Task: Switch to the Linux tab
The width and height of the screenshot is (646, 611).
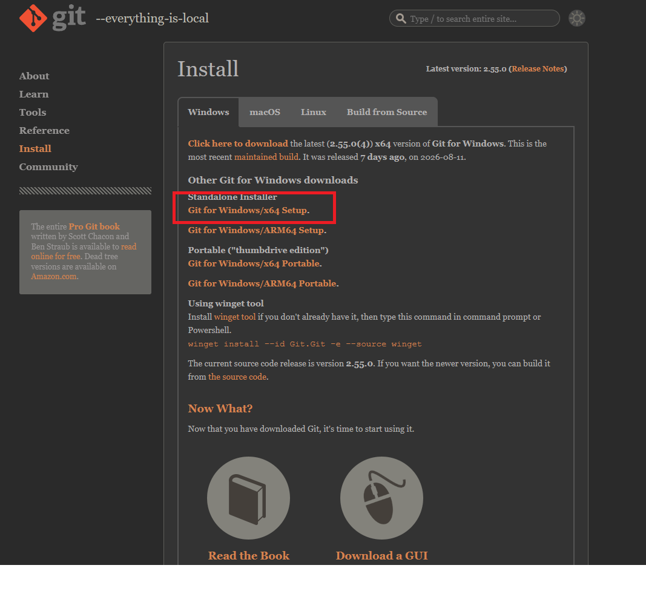Action: click(x=314, y=112)
